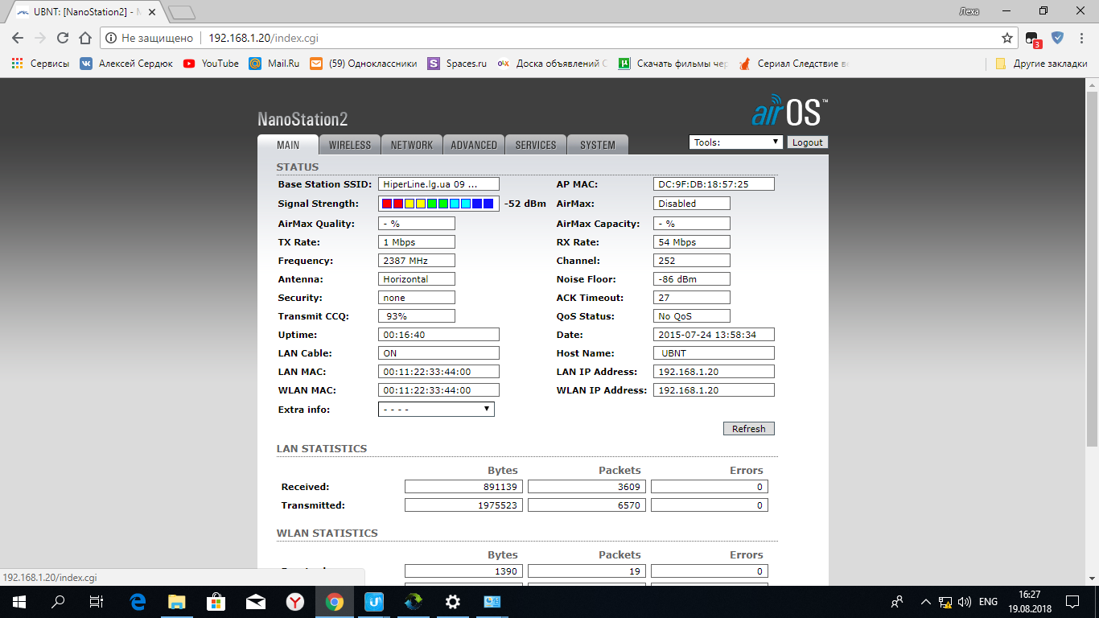The height and width of the screenshot is (618, 1099).
Task: Expand the Extra info dropdown
Action: click(436, 409)
